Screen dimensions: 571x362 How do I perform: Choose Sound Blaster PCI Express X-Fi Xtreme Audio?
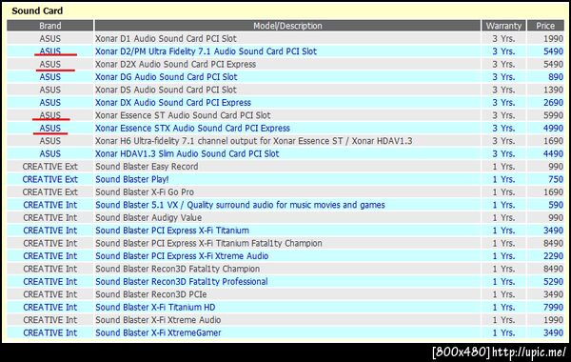182,256
